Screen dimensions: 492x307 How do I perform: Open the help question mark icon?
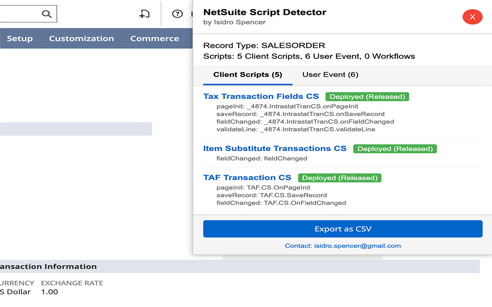click(177, 14)
